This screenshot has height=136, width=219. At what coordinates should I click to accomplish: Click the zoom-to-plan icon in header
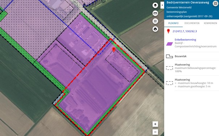pyautogui.click(x=215, y=4)
